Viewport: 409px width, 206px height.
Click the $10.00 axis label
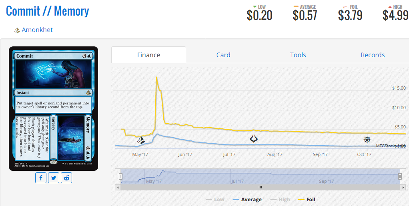pos(399,108)
